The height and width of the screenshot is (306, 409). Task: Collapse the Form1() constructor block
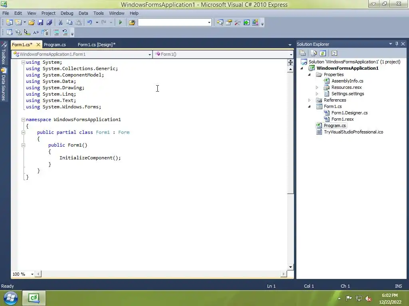[23, 145]
